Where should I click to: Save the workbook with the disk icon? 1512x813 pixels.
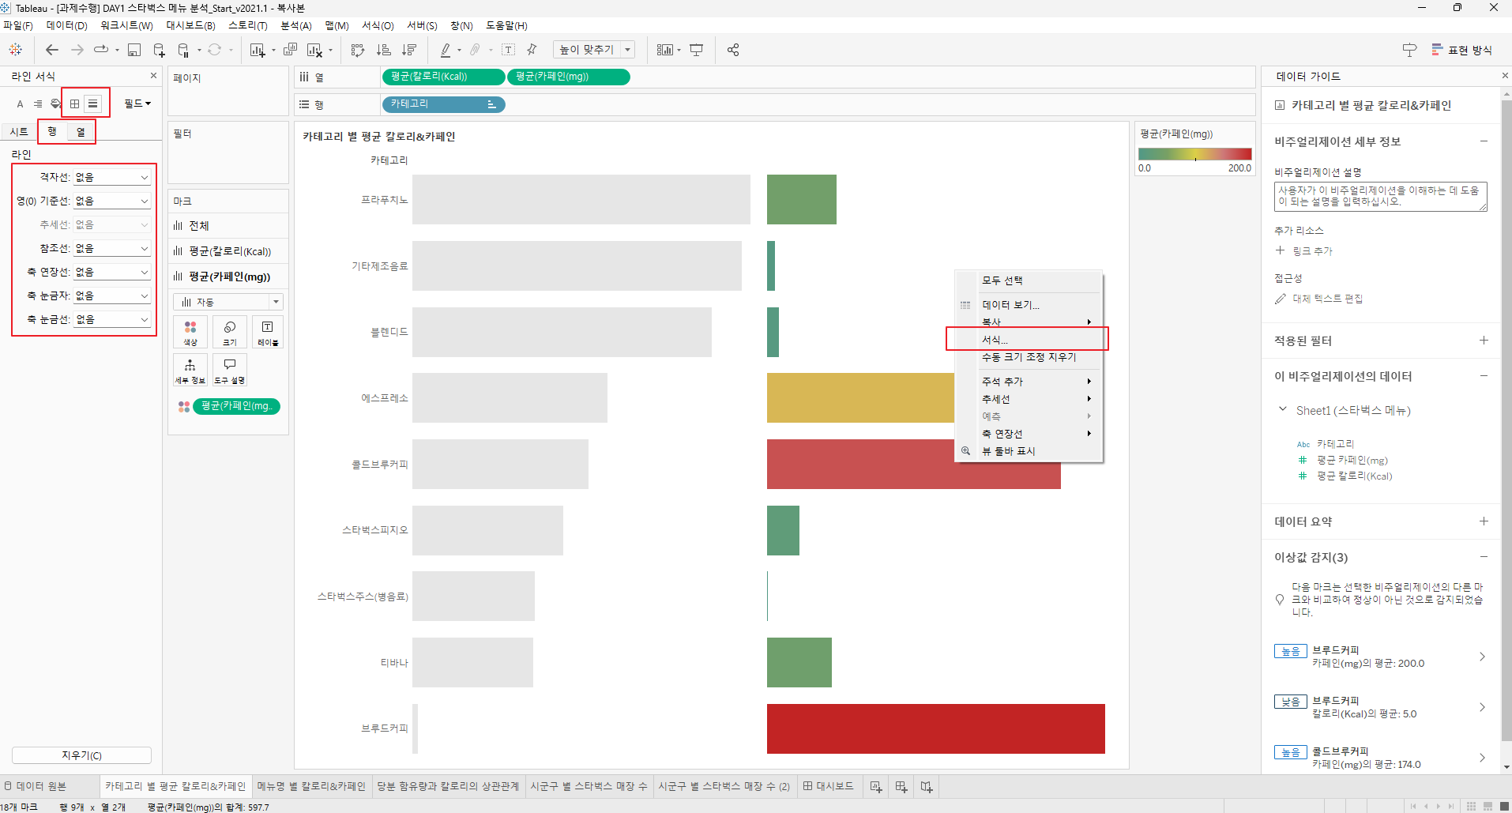pyautogui.click(x=134, y=50)
